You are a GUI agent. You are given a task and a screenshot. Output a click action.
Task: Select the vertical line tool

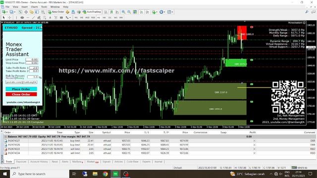click(16, 18)
